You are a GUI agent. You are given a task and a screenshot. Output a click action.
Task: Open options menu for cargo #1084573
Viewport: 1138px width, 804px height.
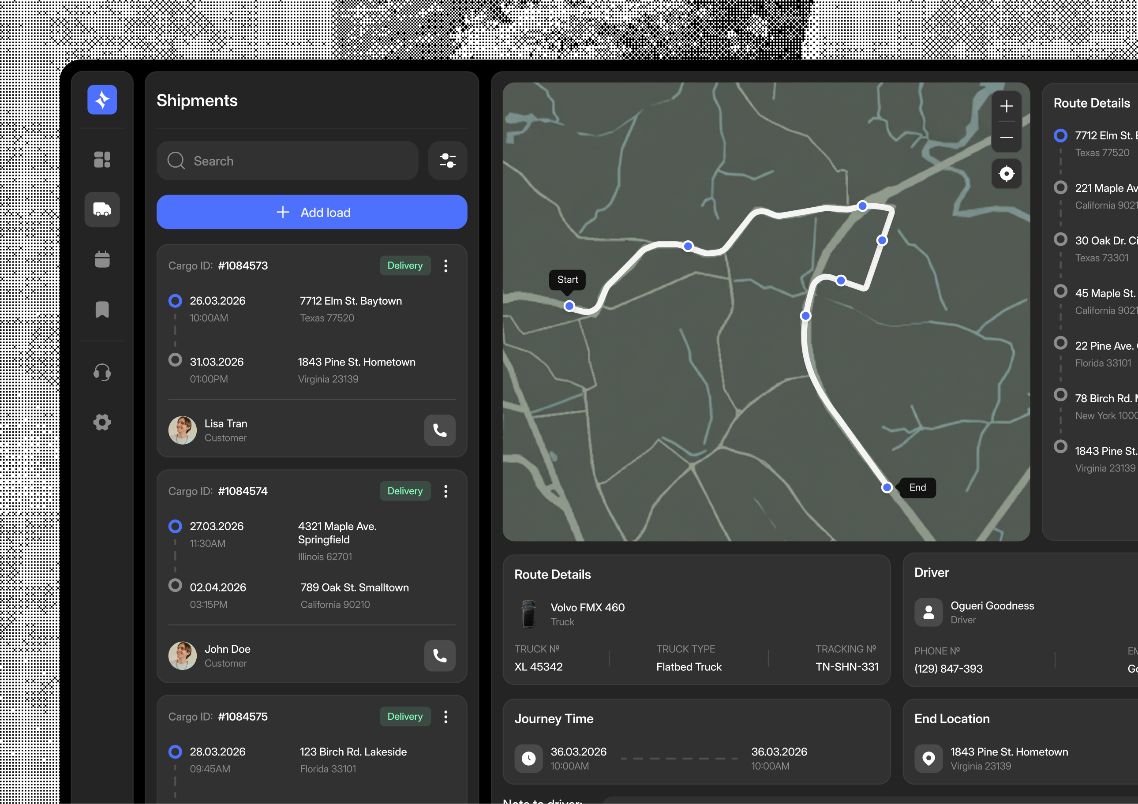coord(445,266)
